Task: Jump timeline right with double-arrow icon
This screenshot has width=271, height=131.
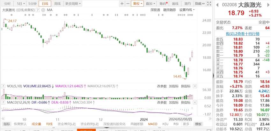Action: pos(210,119)
